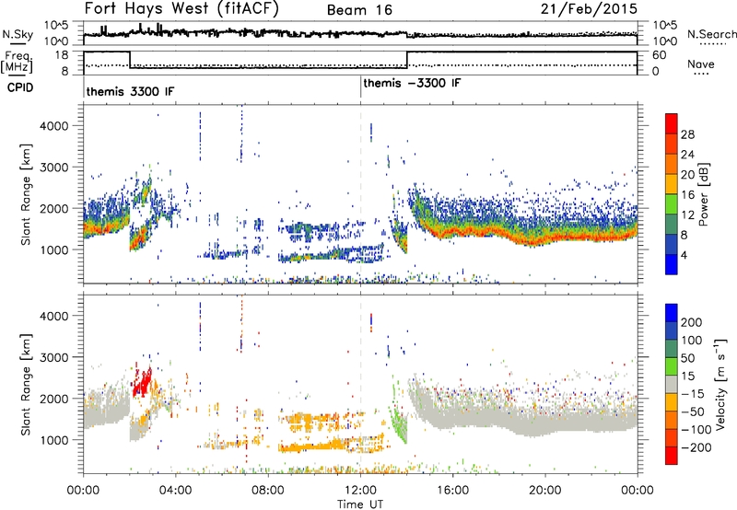
Task: Click the '18' frequency axis tick
Action: (x=62, y=54)
